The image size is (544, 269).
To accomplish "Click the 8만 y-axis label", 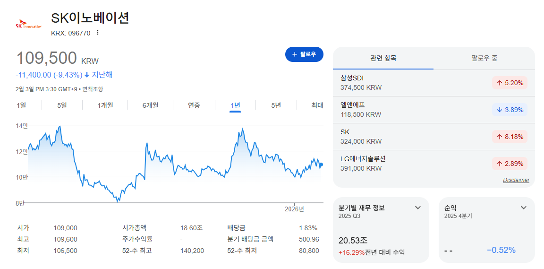I will (x=20, y=203).
